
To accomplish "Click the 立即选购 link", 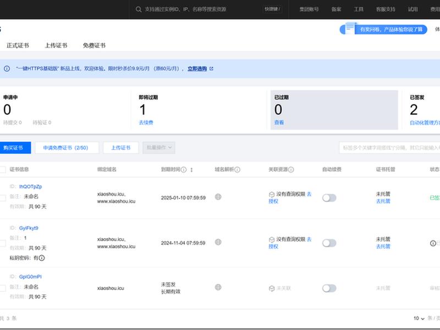I will coord(197,68).
